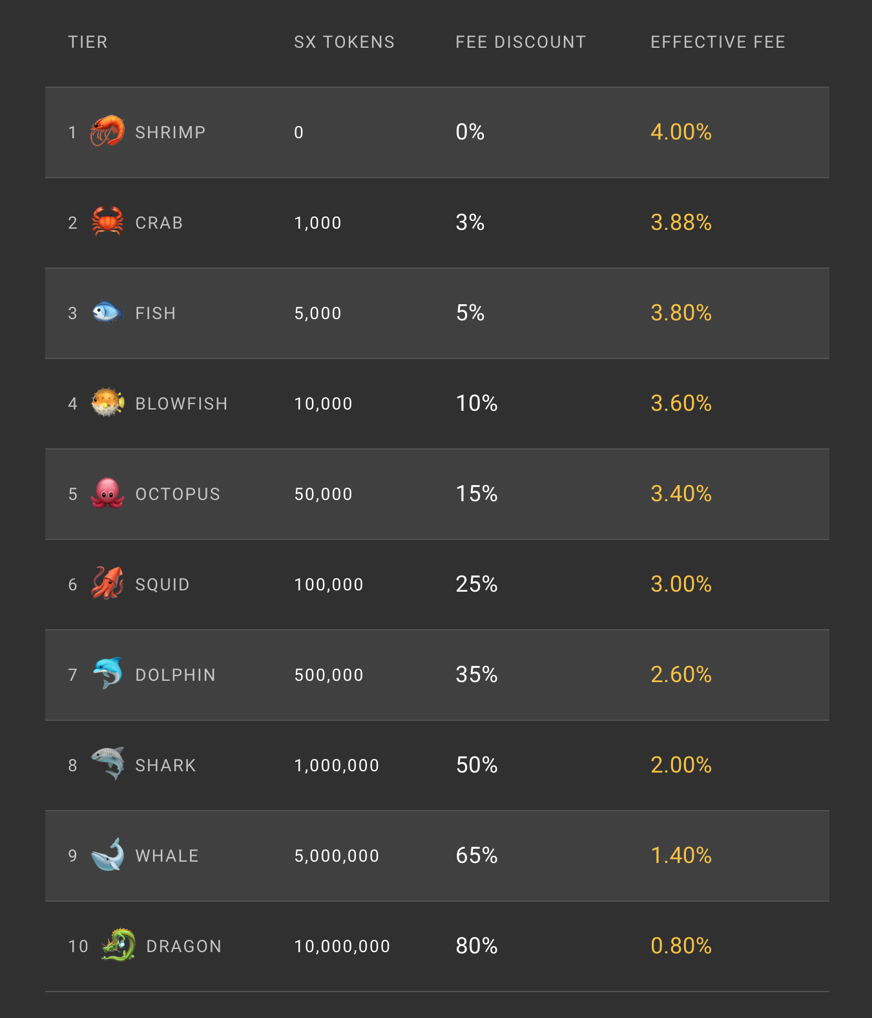Click the 50% fee discount value

click(x=477, y=765)
